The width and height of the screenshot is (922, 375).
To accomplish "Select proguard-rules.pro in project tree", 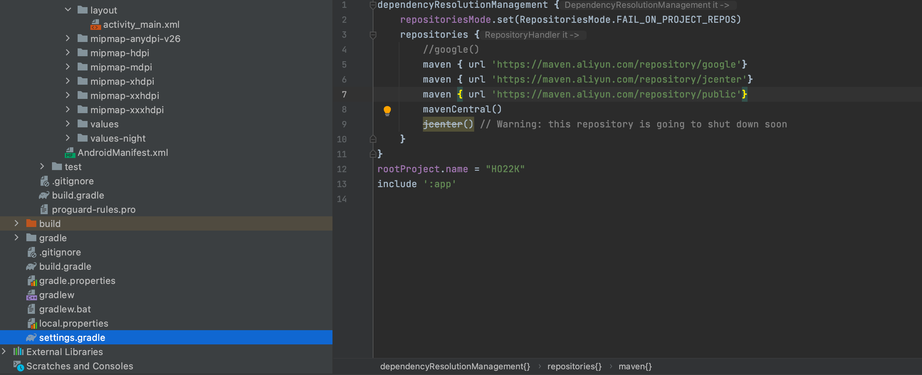I will pos(94,209).
